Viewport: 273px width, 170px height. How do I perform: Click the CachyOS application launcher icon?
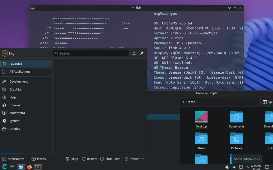pyautogui.click(x=5, y=167)
